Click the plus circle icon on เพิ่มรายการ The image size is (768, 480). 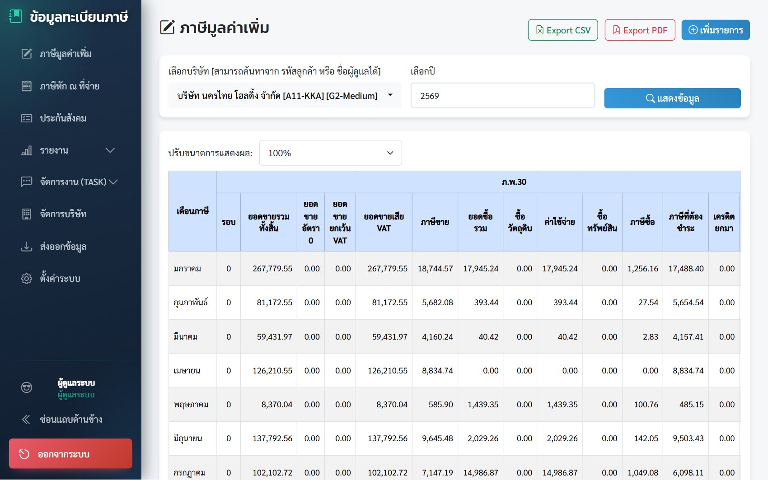[x=693, y=30]
